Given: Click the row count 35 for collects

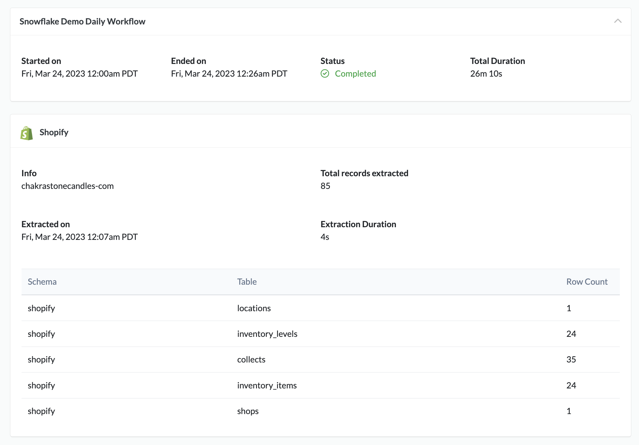Looking at the screenshot, I should pyautogui.click(x=571, y=360).
